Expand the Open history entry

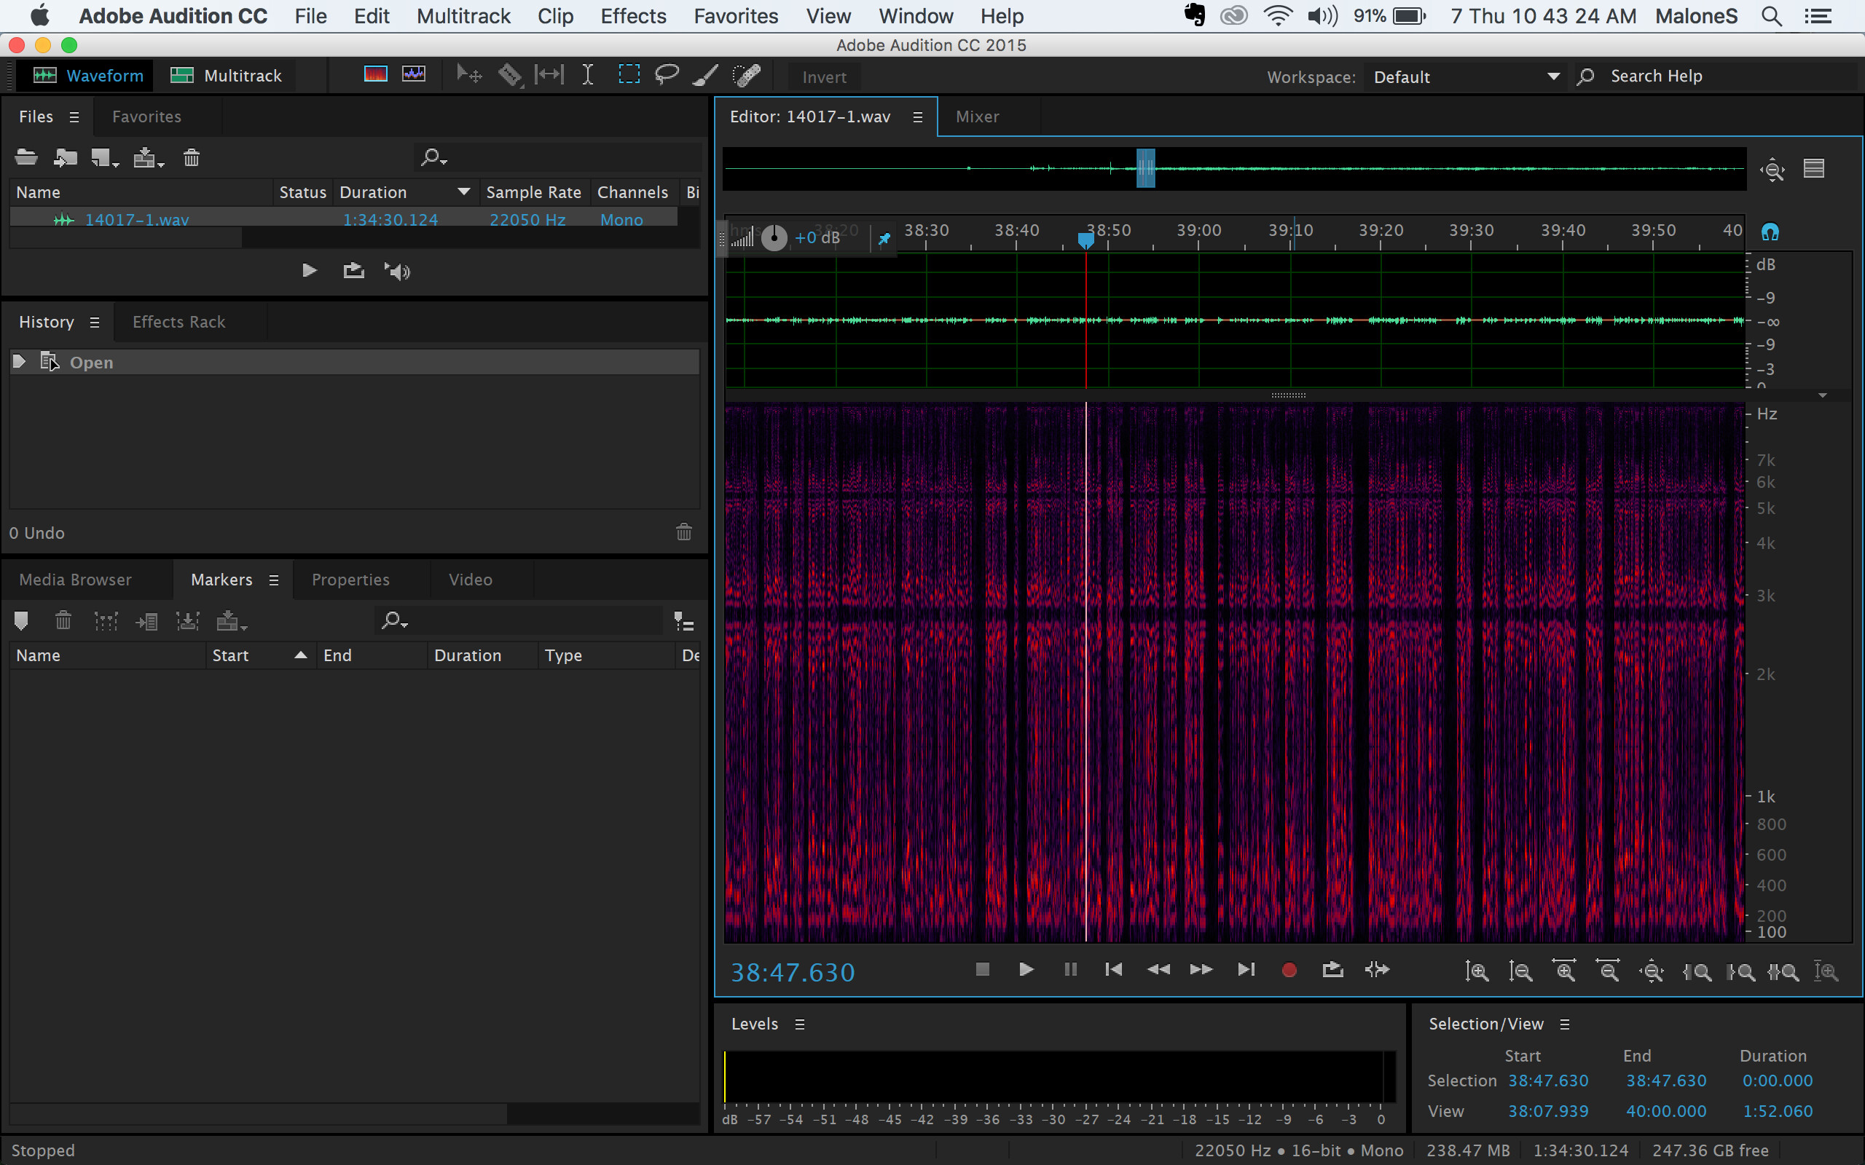click(19, 361)
